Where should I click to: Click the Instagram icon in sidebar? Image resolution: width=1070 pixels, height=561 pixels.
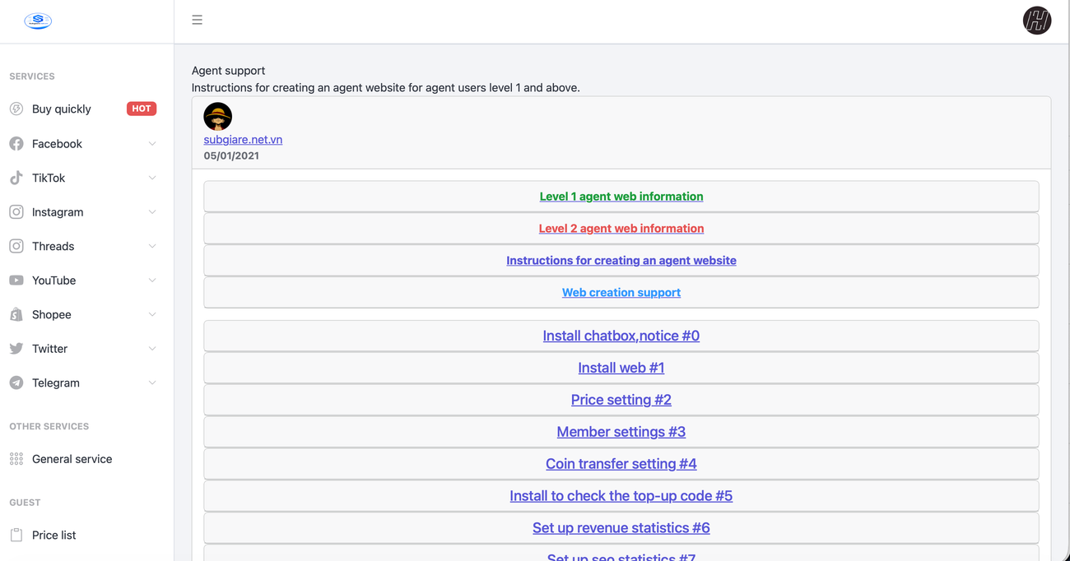(x=16, y=212)
